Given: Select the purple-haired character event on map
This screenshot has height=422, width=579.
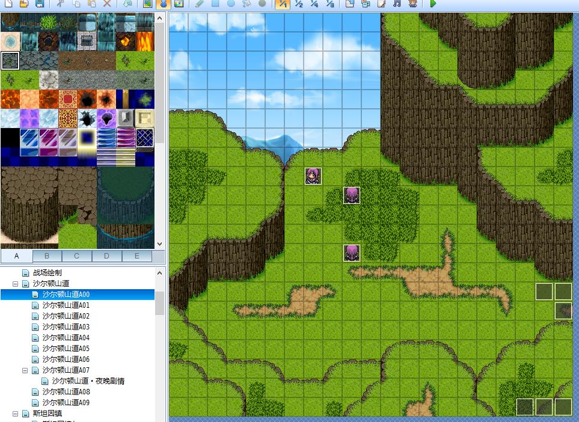Looking at the screenshot, I should (313, 176).
